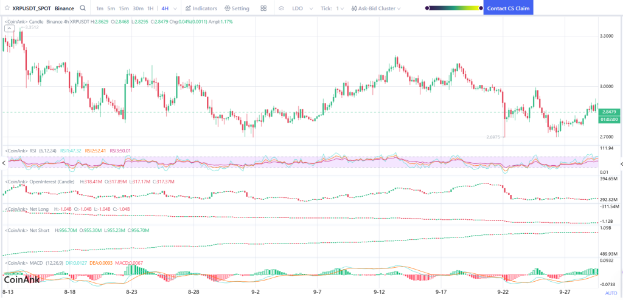Click the Indicators chart icon

188,9
